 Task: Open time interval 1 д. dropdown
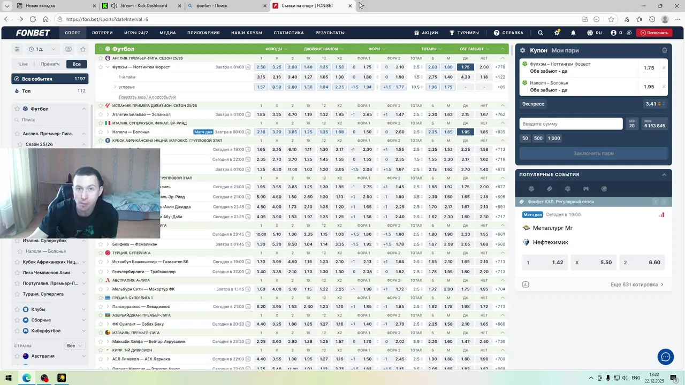coord(43,49)
